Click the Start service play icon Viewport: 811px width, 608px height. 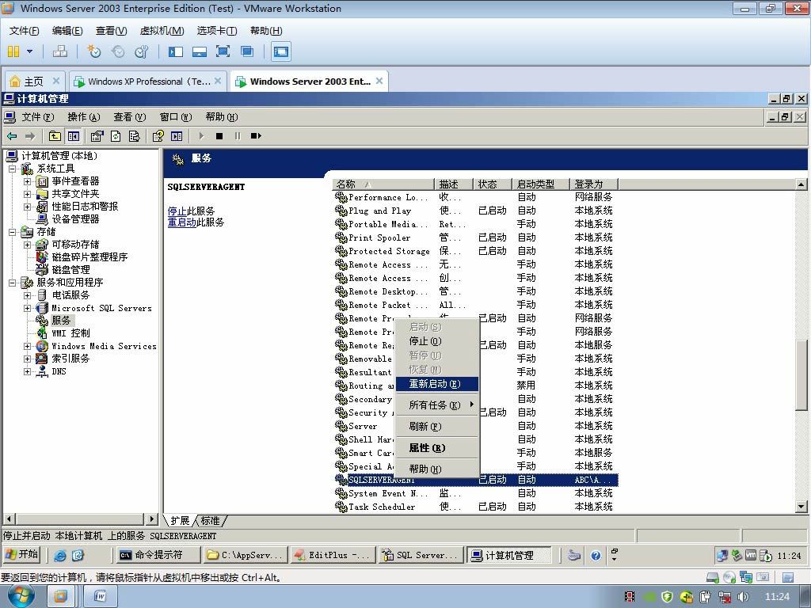click(201, 136)
